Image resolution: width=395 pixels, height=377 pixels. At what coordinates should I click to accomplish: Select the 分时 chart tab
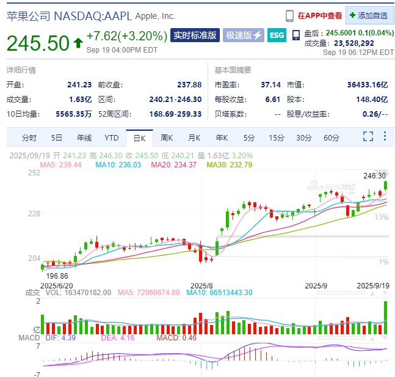(x=29, y=138)
